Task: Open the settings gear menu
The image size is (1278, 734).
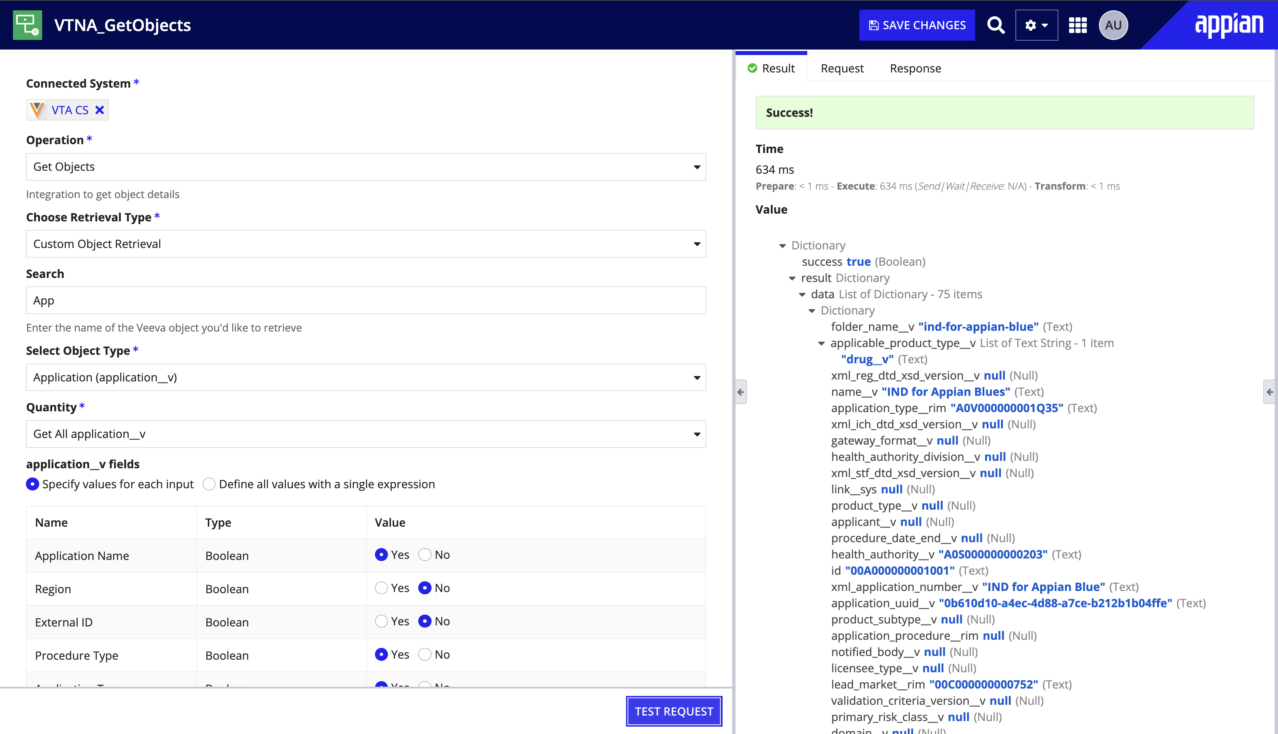Action: pos(1037,25)
